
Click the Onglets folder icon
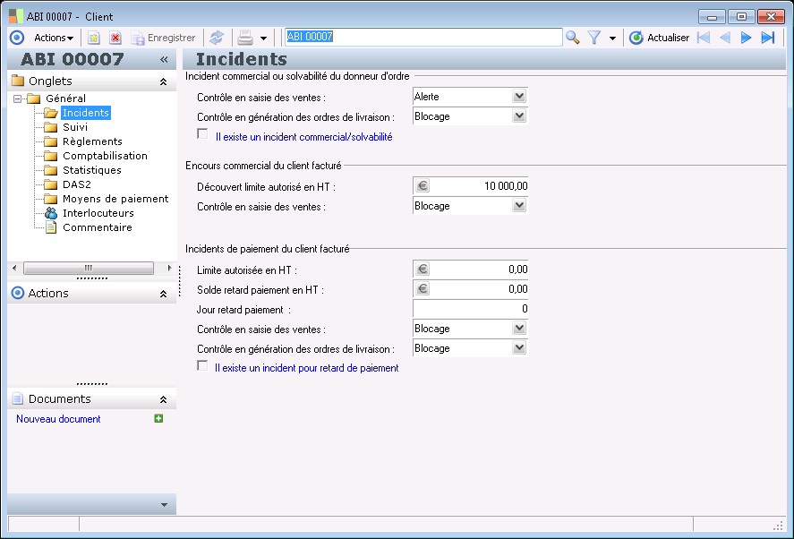pos(18,81)
